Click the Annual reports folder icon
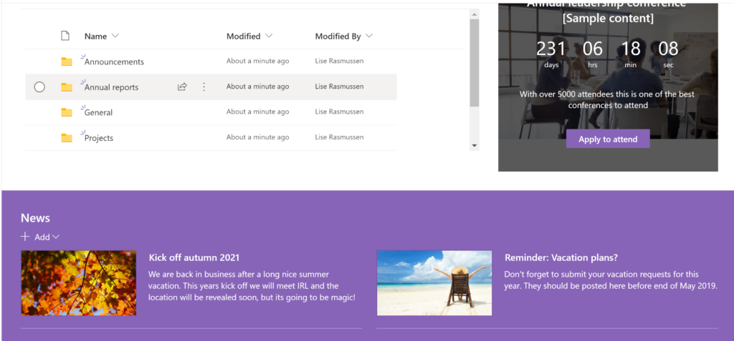This screenshot has height=341, width=734. coord(67,87)
